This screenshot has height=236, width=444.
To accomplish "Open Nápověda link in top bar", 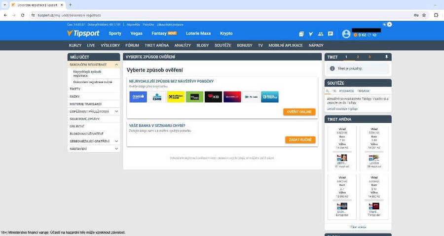I will [133, 25].
